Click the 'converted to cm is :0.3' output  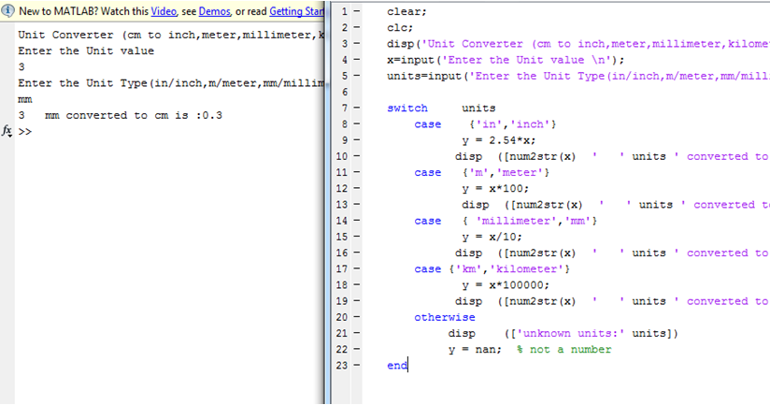pyautogui.click(x=144, y=115)
